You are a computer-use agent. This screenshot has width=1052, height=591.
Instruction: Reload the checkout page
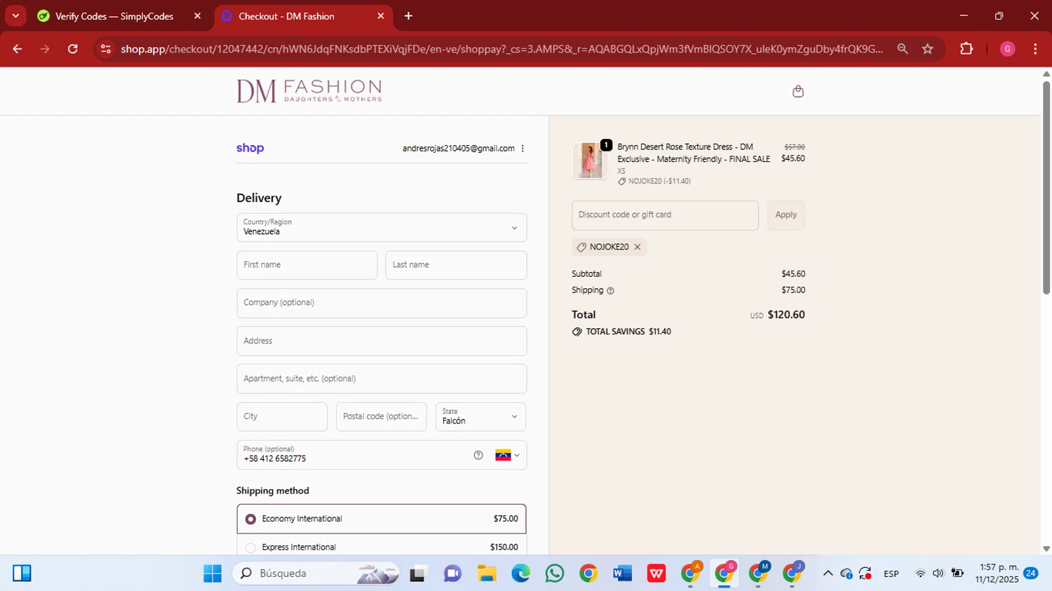(x=73, y=49)
